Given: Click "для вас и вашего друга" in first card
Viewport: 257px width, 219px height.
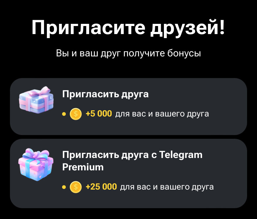Looking at the screenshot, I should 162,114.
